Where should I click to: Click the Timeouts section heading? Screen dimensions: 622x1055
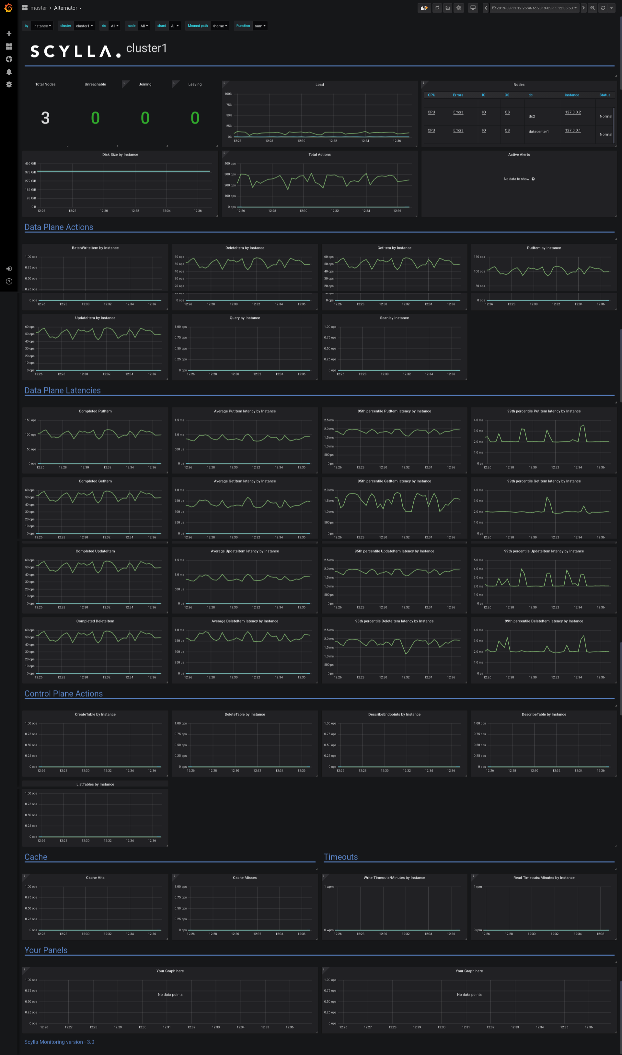click(340, 857)
